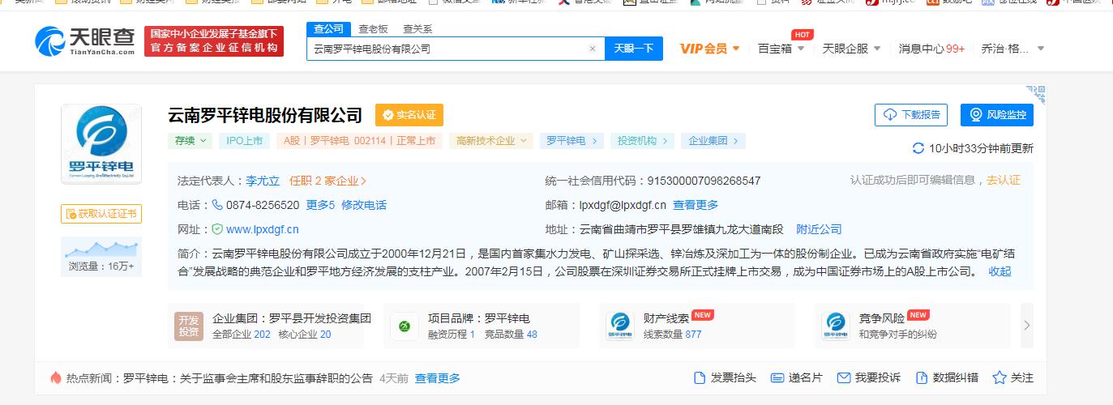This screenshot has height=405, width=1113.
Task: Open 核心企业 20 link
Action: (x=305, y=334)
